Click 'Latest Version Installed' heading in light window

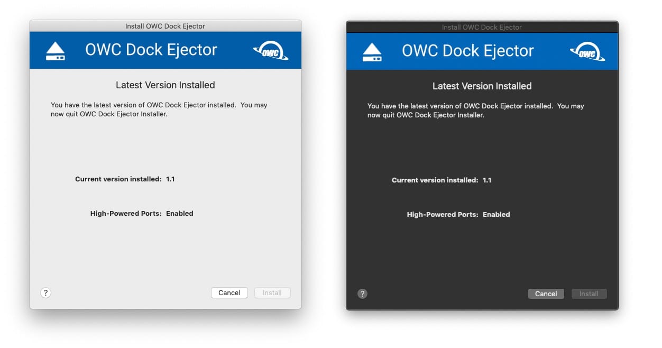[x=165, y=85]
